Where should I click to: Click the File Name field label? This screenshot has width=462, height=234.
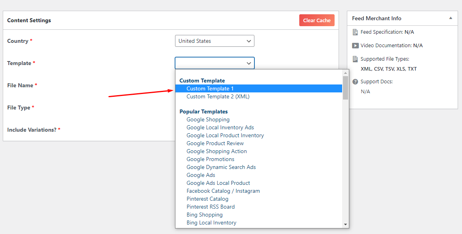[x=20, y=85]
